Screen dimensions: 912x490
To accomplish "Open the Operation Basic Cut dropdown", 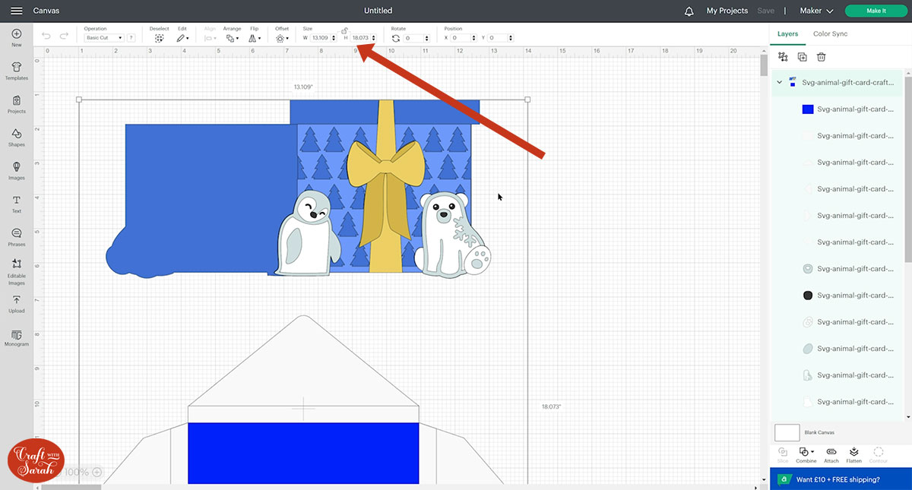I will (x=104, y=38).
